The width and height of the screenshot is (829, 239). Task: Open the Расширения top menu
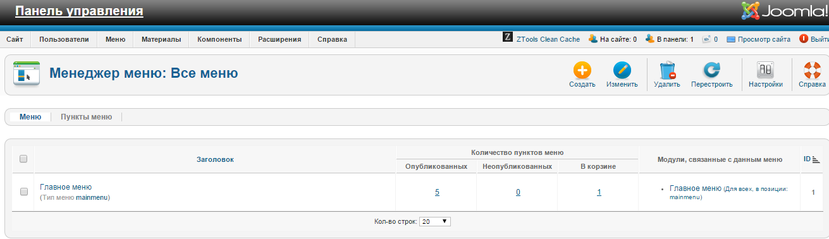279,39
